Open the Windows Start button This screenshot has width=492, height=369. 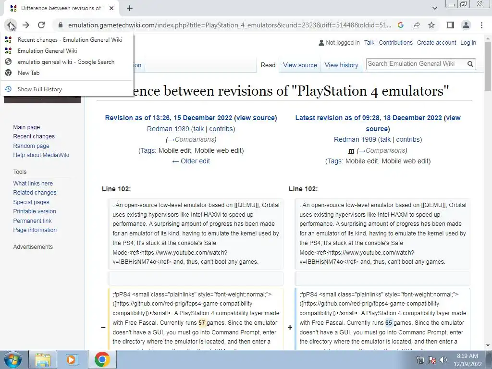tap(12, 359)
